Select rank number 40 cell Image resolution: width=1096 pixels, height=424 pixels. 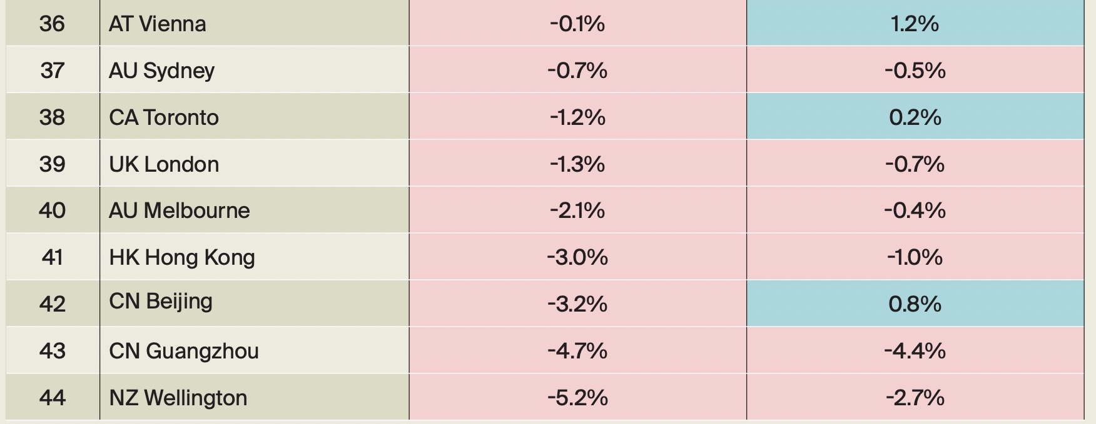point(52,210)
